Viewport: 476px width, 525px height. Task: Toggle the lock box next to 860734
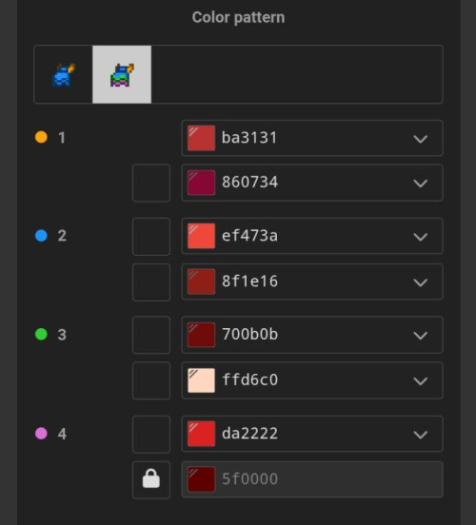[x=151, y=183]
